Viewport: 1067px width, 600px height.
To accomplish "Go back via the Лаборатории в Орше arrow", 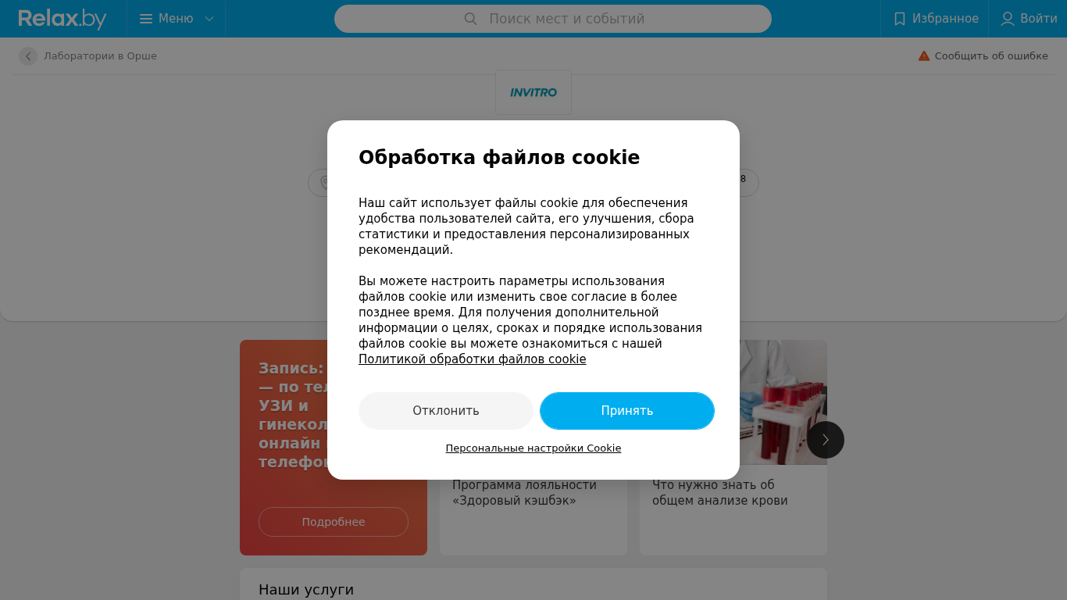I will 28,56.
